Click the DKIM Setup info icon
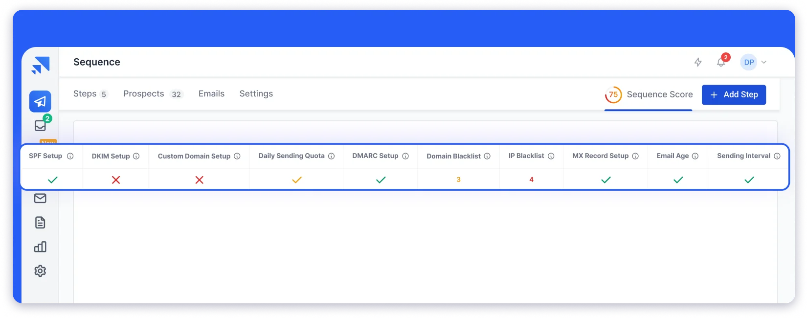Screen dimensions: 807x318 (136, 156)
